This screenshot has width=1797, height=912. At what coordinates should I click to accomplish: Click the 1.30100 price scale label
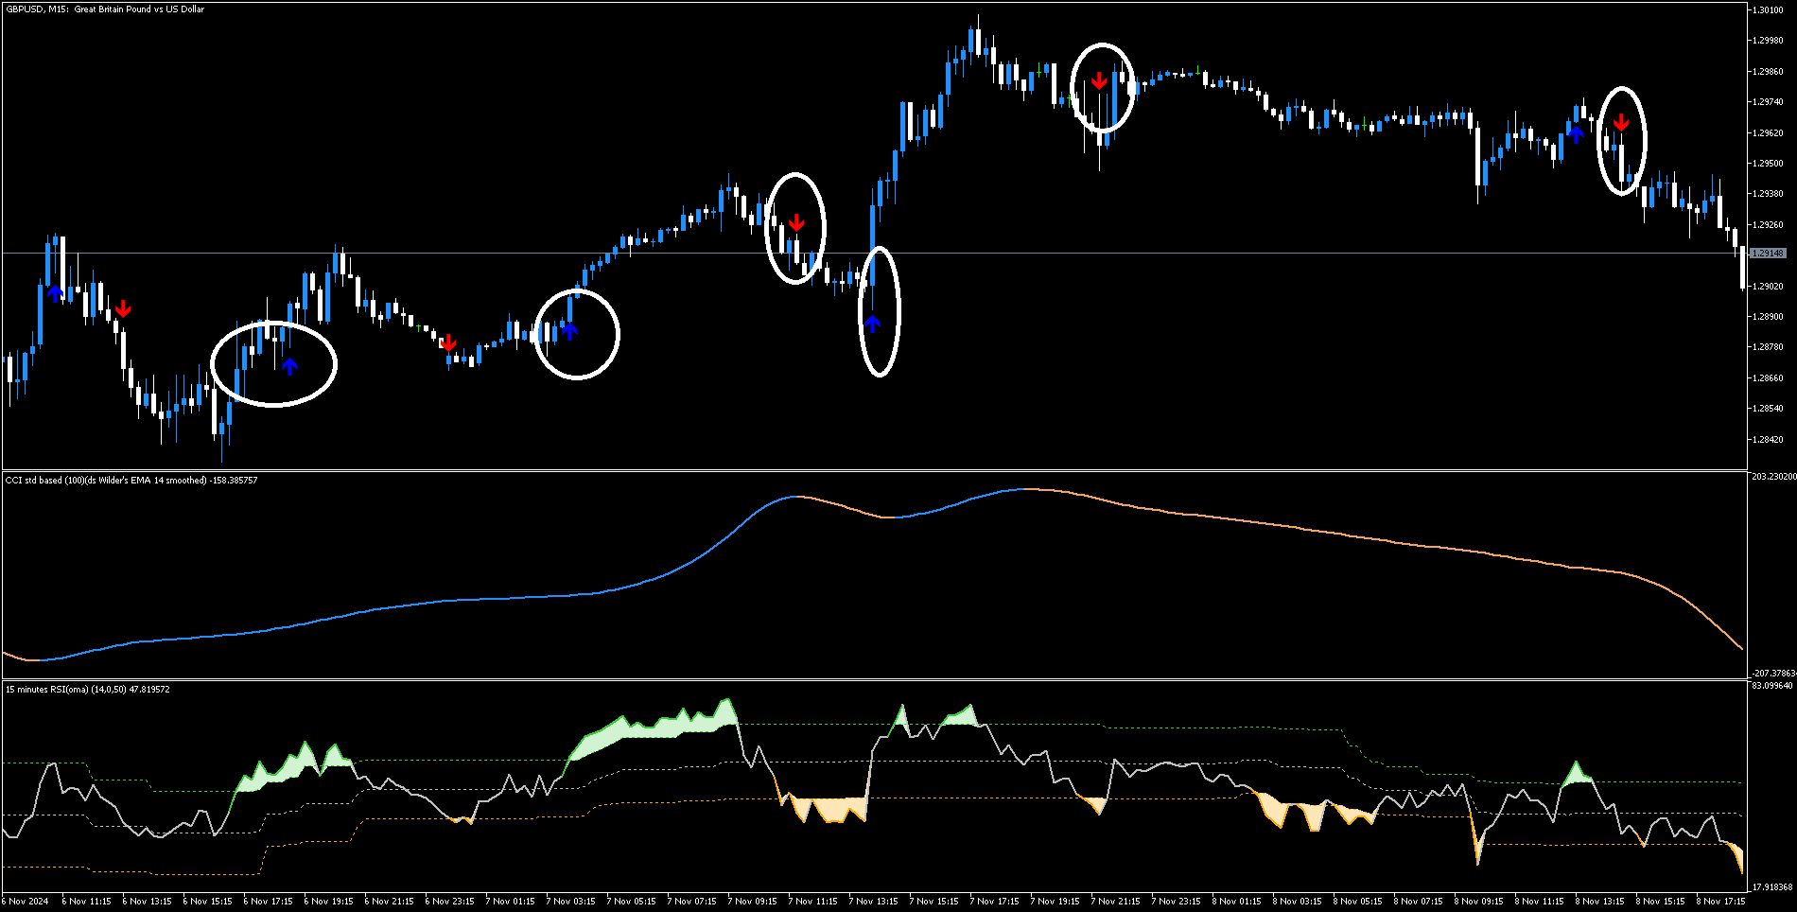coord(1768,10)
